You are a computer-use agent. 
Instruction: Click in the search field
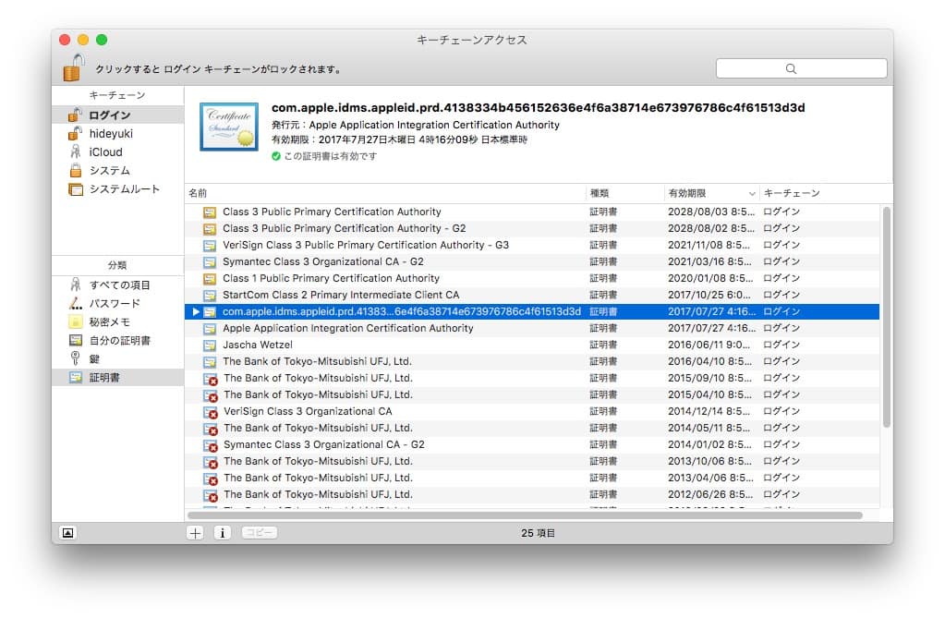(801, 68)
